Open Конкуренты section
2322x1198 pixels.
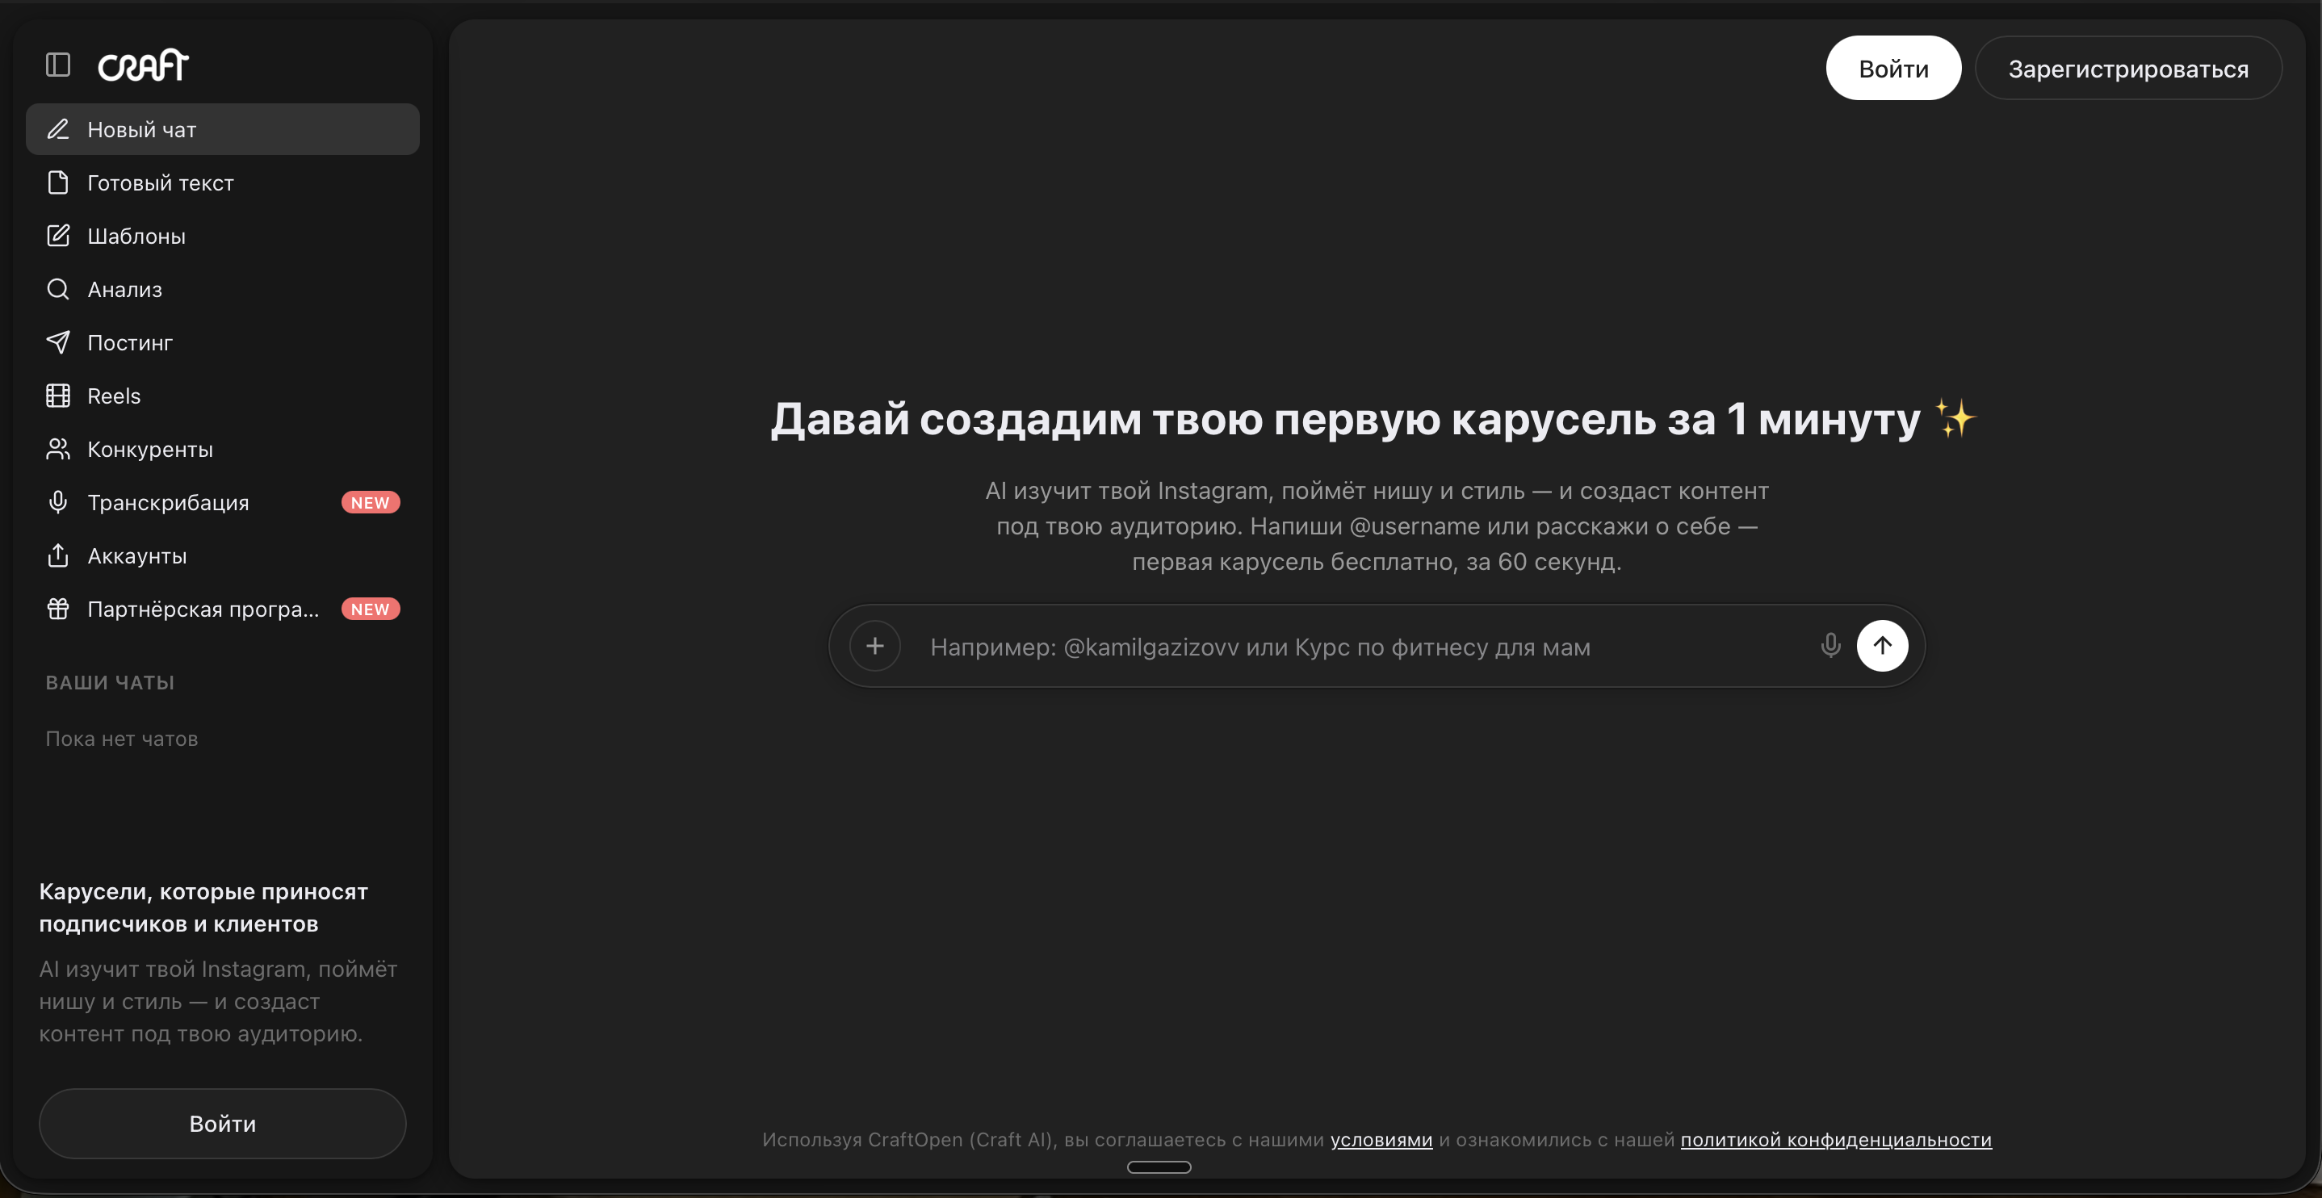coord(223,448)
